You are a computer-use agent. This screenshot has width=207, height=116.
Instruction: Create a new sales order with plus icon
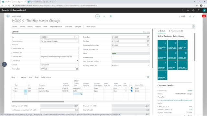(104, 16)
